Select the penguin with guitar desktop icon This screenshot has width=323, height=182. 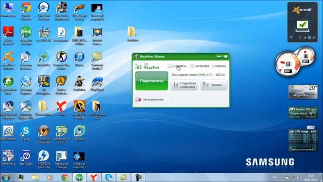[79, 83]
